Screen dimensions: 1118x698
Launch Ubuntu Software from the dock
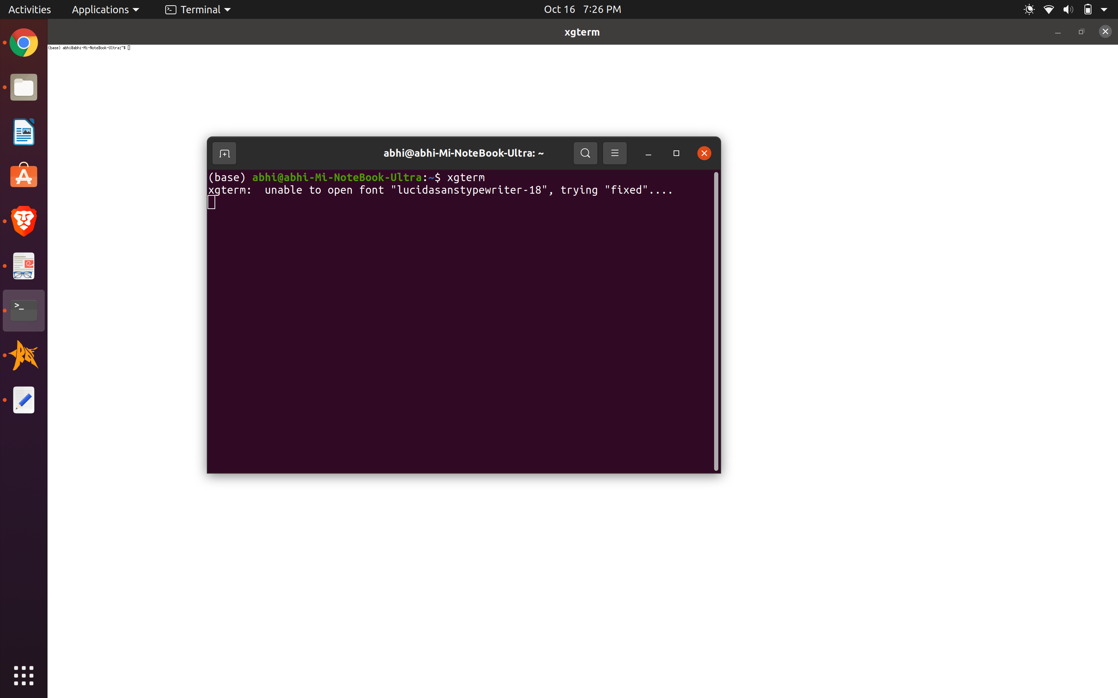(23, 176)
